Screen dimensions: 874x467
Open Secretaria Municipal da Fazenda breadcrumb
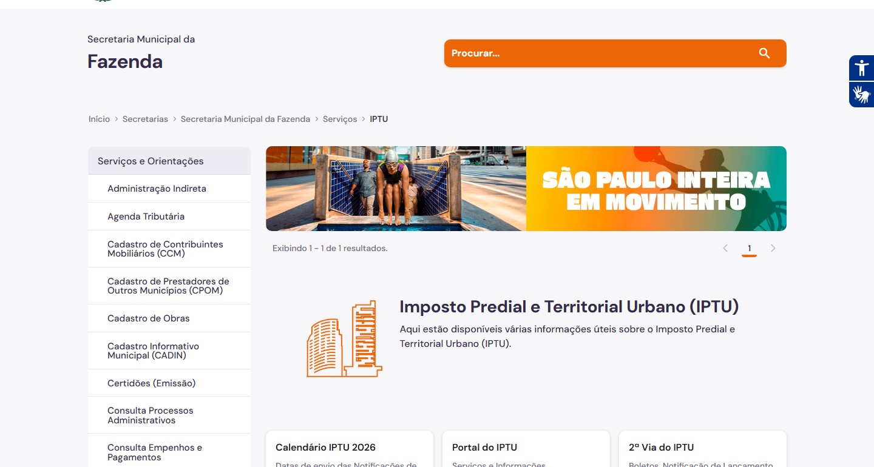click(245, 119)
